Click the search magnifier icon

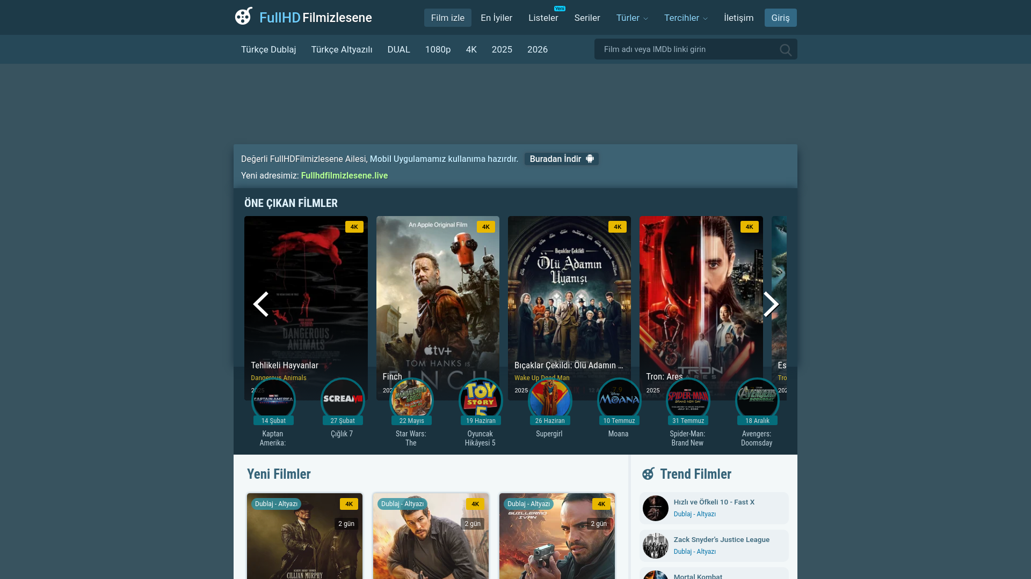point(786,50)
